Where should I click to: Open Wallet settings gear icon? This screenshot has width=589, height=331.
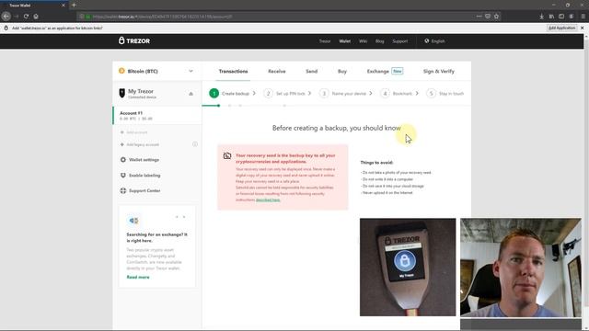(122, 159)
